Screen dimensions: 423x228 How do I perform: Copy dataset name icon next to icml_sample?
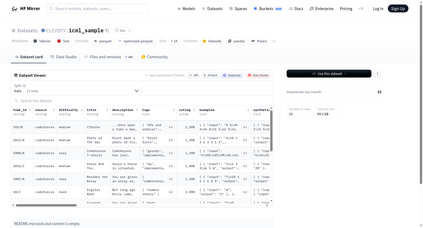click(x=107, y=30)
